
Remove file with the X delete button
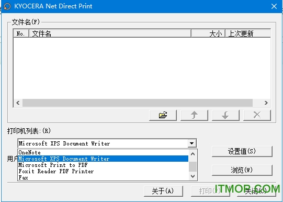click(257, 115)
